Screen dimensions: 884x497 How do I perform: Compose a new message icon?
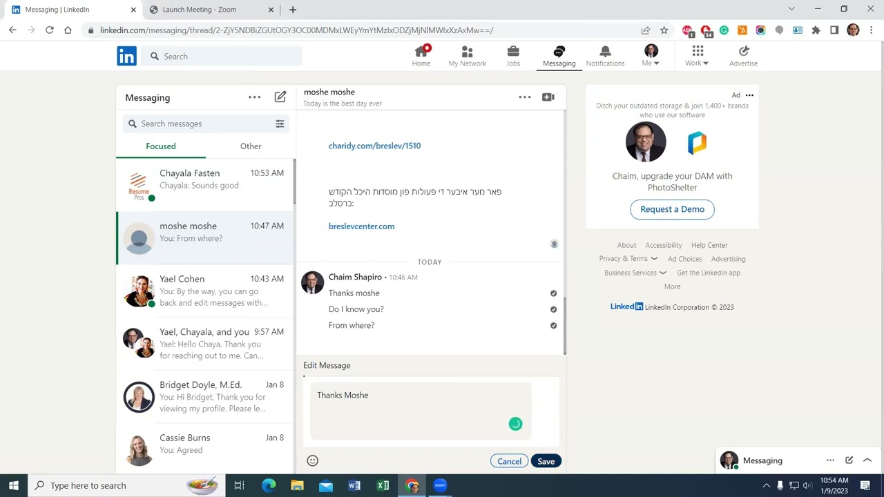click(x=280, y=97)
